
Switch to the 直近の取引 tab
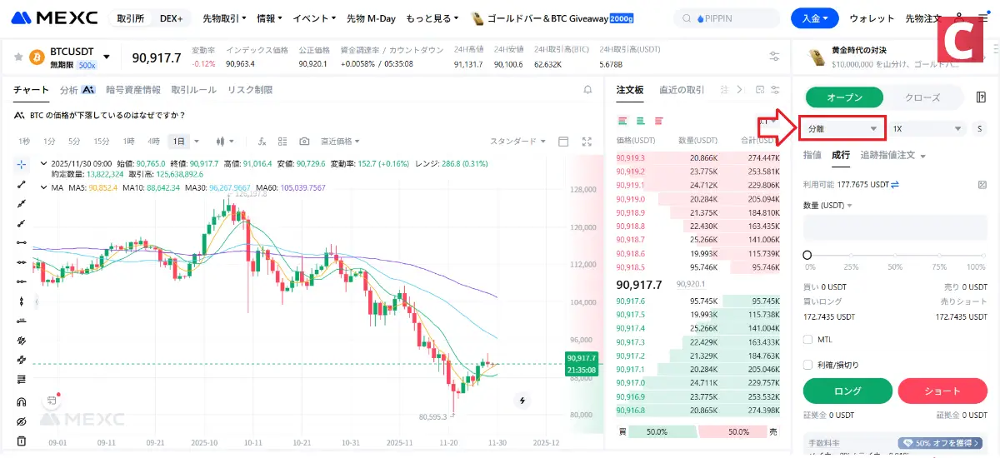click(x=681, y=90)
